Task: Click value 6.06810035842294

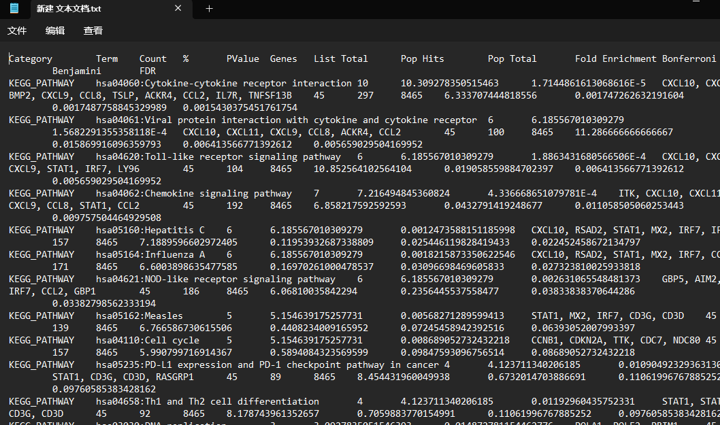Action: tap(314, 292)
